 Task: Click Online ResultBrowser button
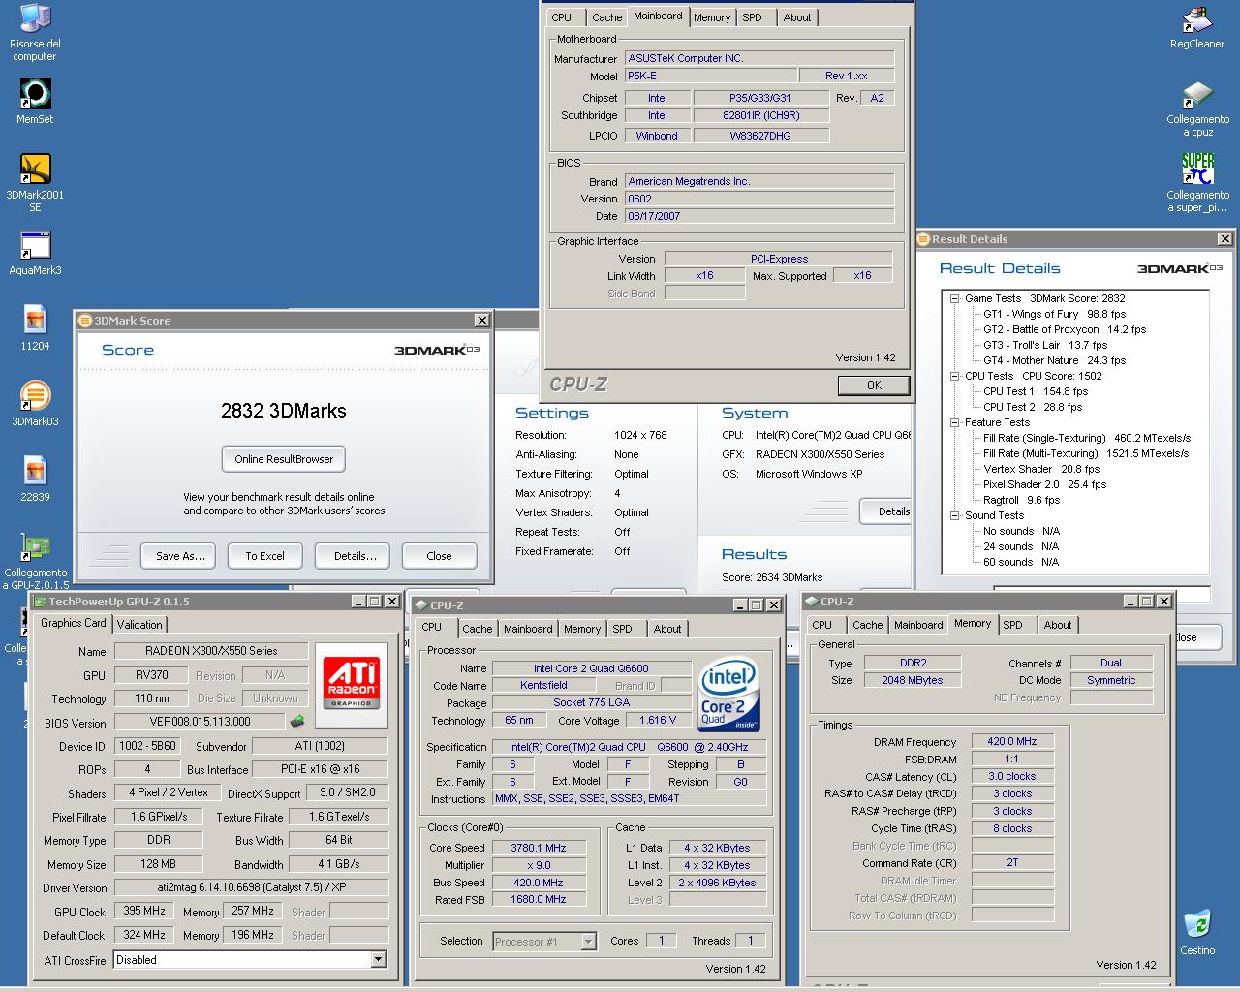[x=284, y=459]
